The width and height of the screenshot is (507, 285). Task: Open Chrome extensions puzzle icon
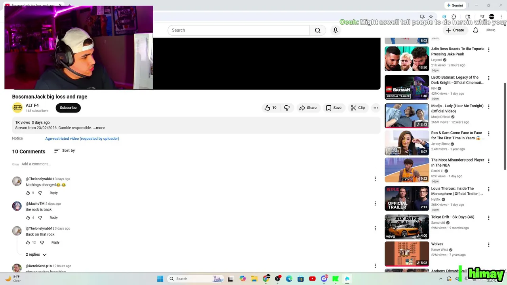454,17
